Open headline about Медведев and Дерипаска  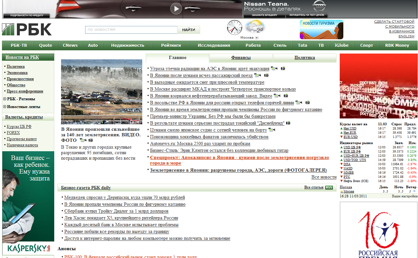pyautogui.click(x=125, y=197)
